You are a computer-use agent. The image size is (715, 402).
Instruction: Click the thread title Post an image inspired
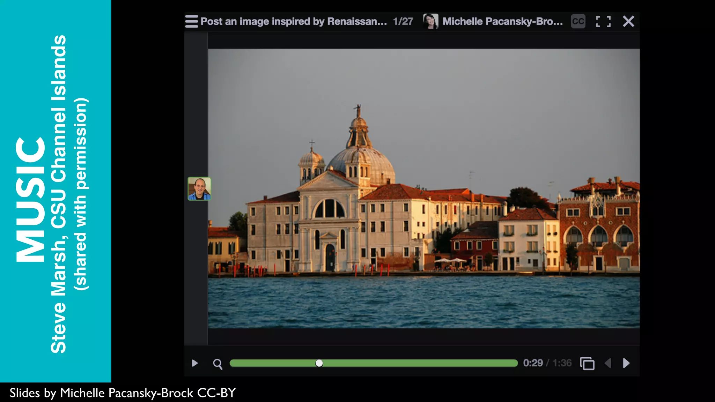[294, 21]
